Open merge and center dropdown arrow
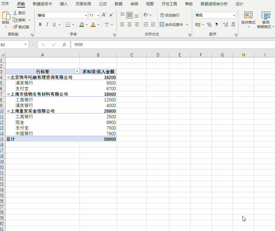 pyautogui.click(x=187, y=25)
